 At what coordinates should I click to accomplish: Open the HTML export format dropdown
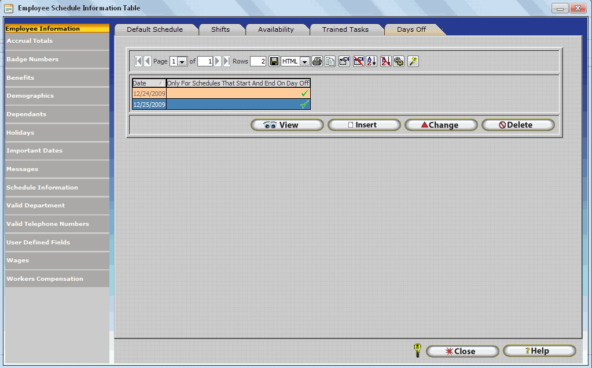click(305, 61)
